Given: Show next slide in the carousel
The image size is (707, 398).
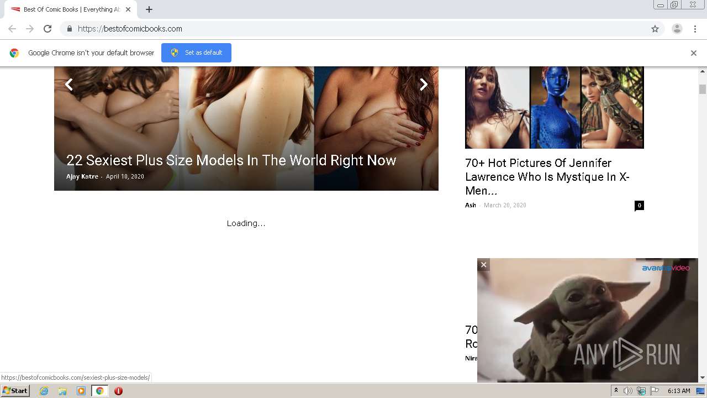Looking at the screenshot, I should click(424, 84).
